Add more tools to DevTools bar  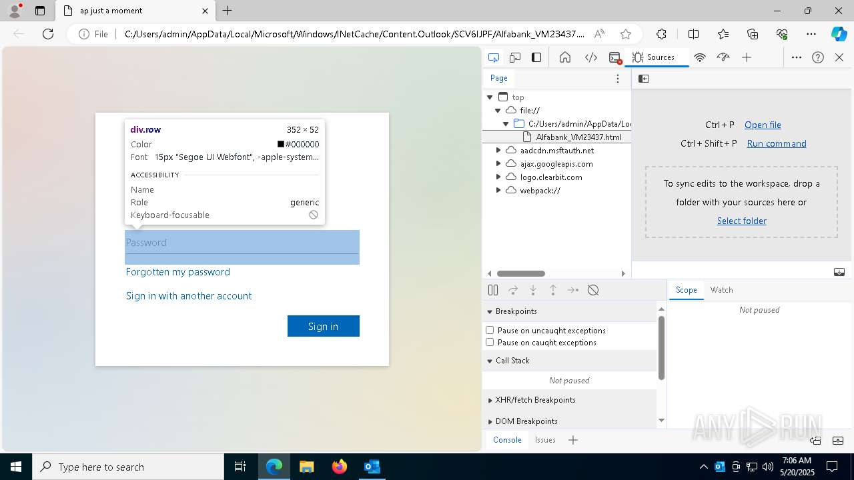click(x=747, y=57)
